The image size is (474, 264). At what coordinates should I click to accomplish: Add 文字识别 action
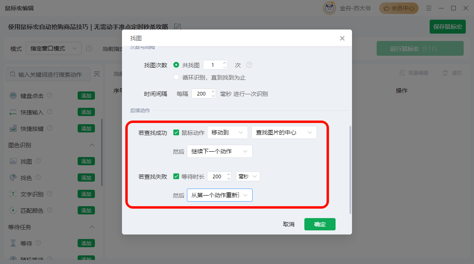pos(86,194)
